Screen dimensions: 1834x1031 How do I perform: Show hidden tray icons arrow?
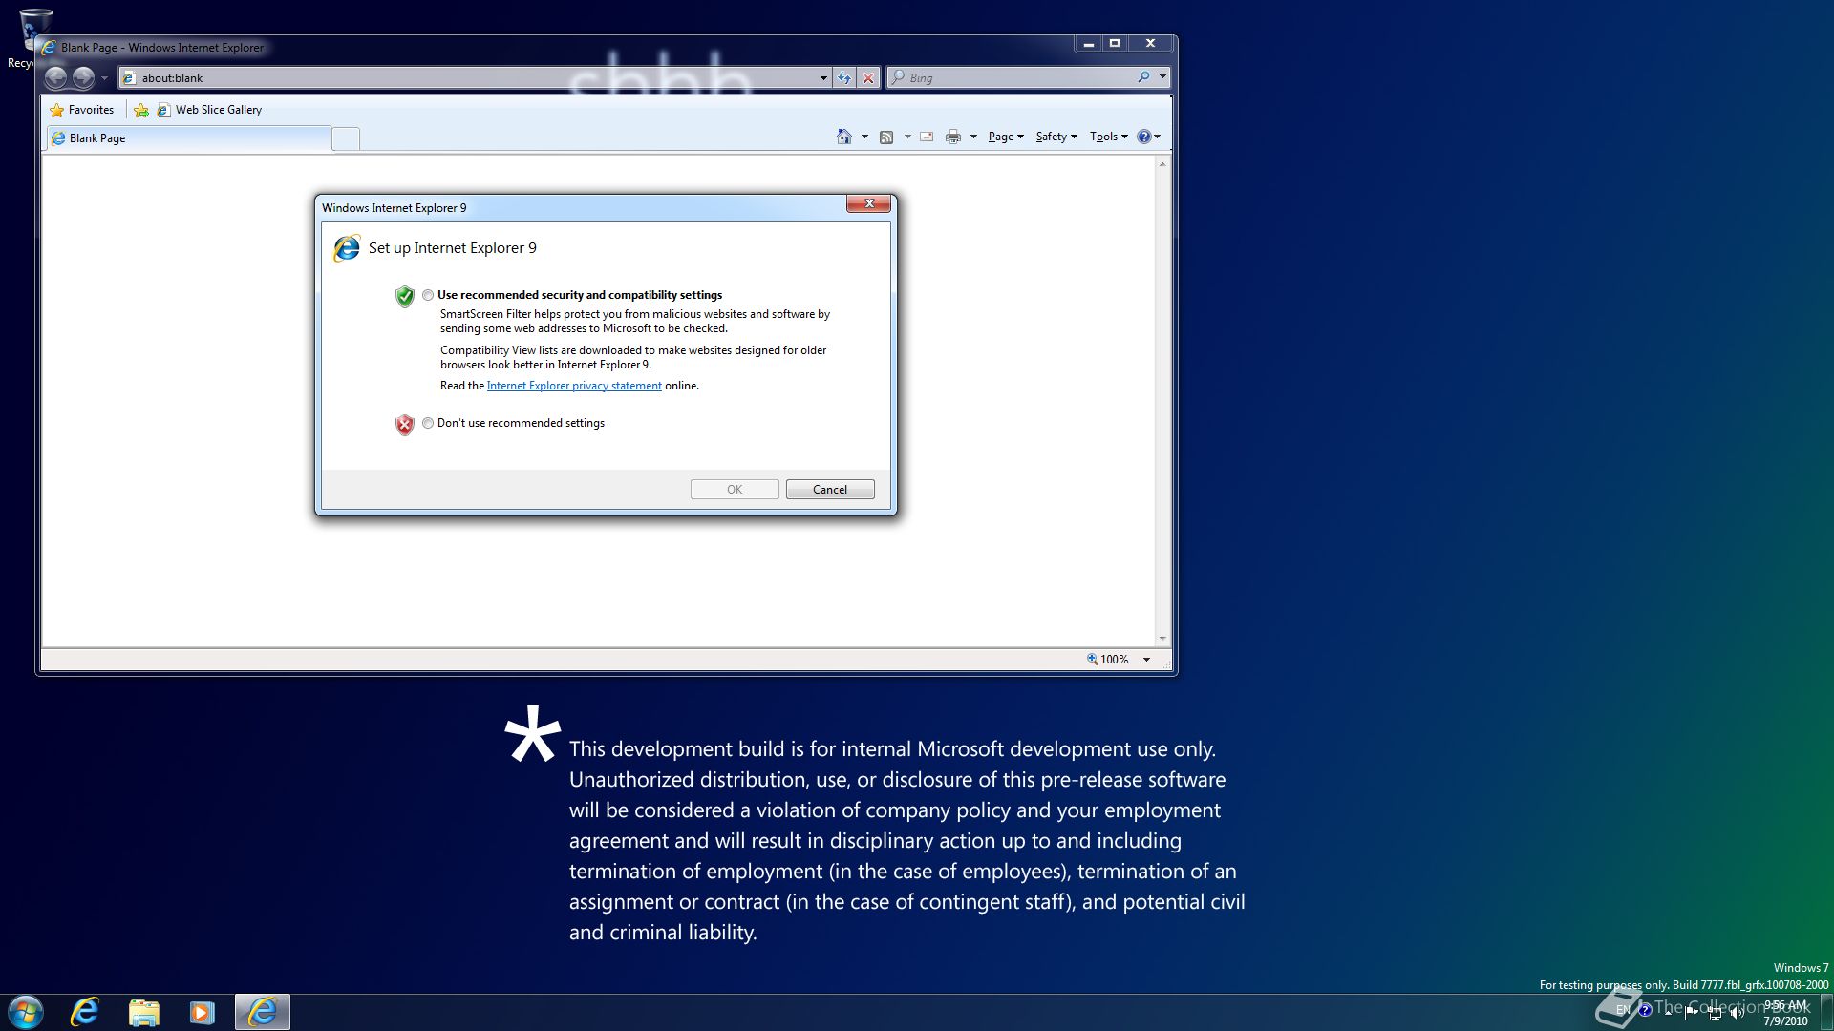point(1669,1011)
